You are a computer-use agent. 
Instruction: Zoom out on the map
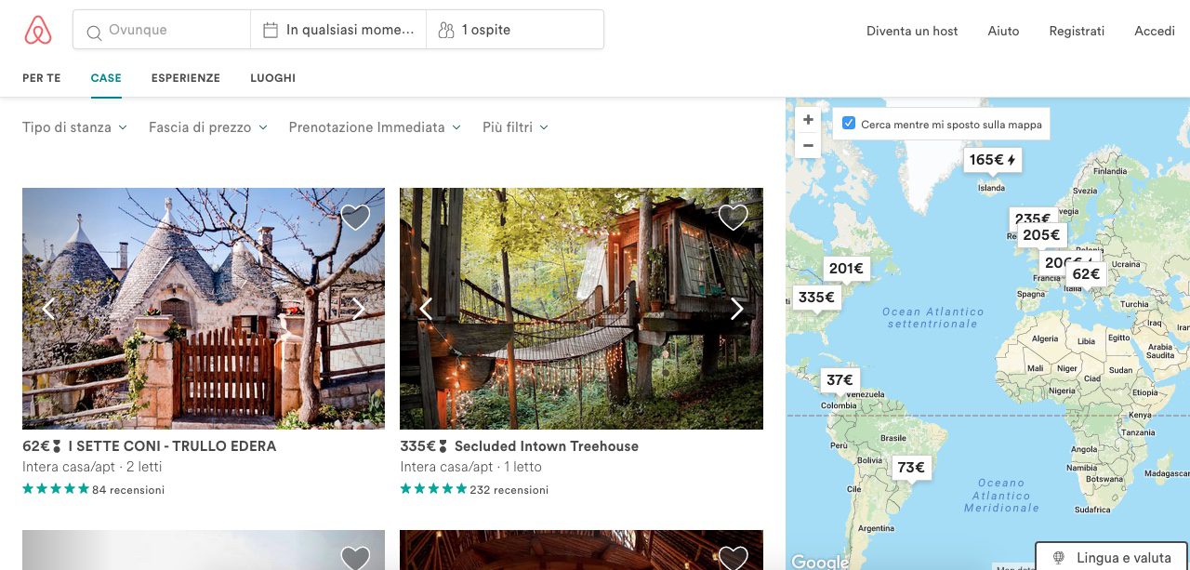808,145
